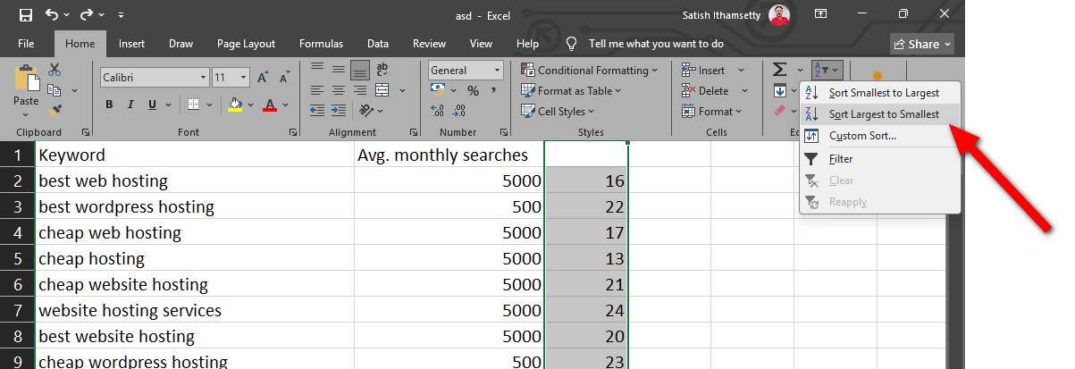Save the workbook using the quick access icon
The width and height of the screenshot is (1075, 369).
[26, 15]
